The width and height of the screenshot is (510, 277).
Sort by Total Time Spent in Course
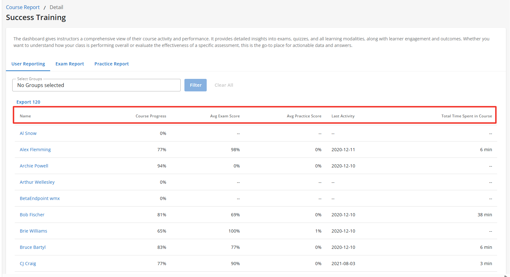tap(466, 116)
